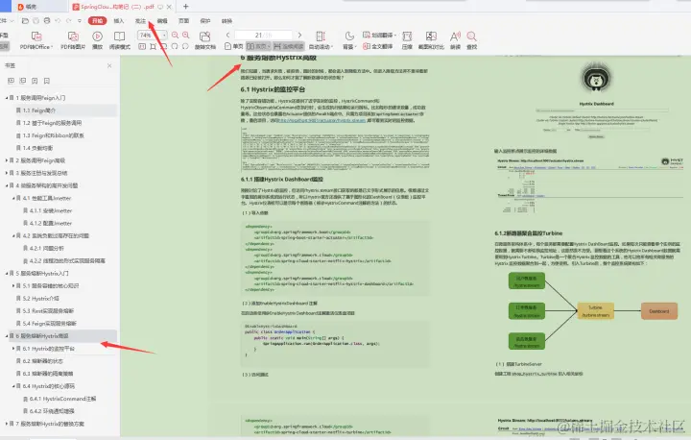The height and width of the screenshot is (440, 691).
Task: Change page background with moon icon
Action: (x=349, y=40)
